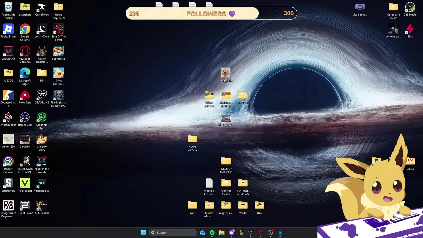The height and width of the screenshot is (238, 423).
Task: Open Dungeons & Degenerate shortcut
Action: point(8,205)
